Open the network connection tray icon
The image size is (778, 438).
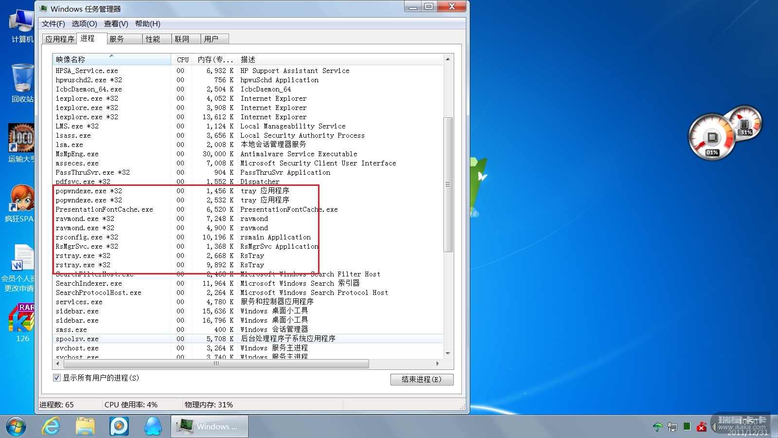point(672,427)
